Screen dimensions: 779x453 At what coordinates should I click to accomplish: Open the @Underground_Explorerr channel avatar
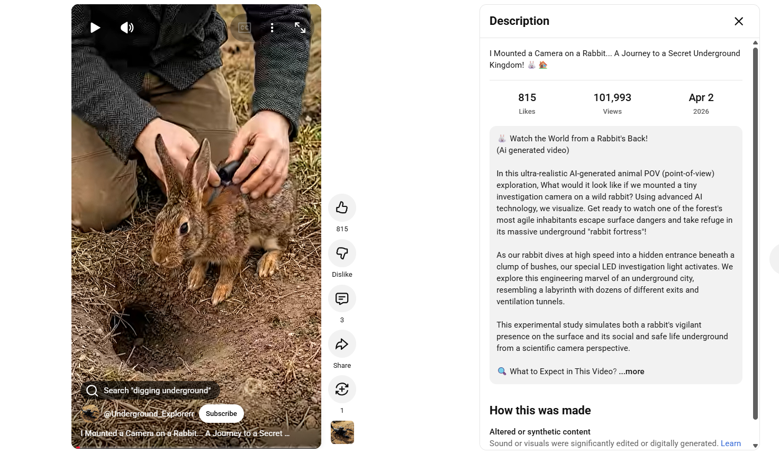pos(90,414)
